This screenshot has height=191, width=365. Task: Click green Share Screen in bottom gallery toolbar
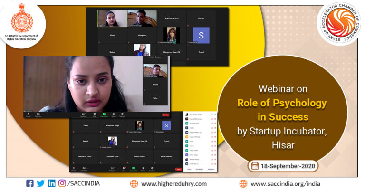click(134, 169)
